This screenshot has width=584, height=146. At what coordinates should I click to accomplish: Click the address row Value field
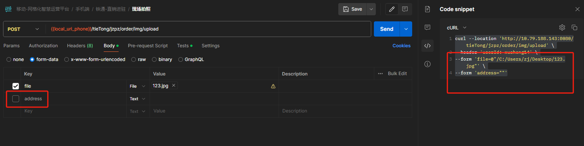214,99
